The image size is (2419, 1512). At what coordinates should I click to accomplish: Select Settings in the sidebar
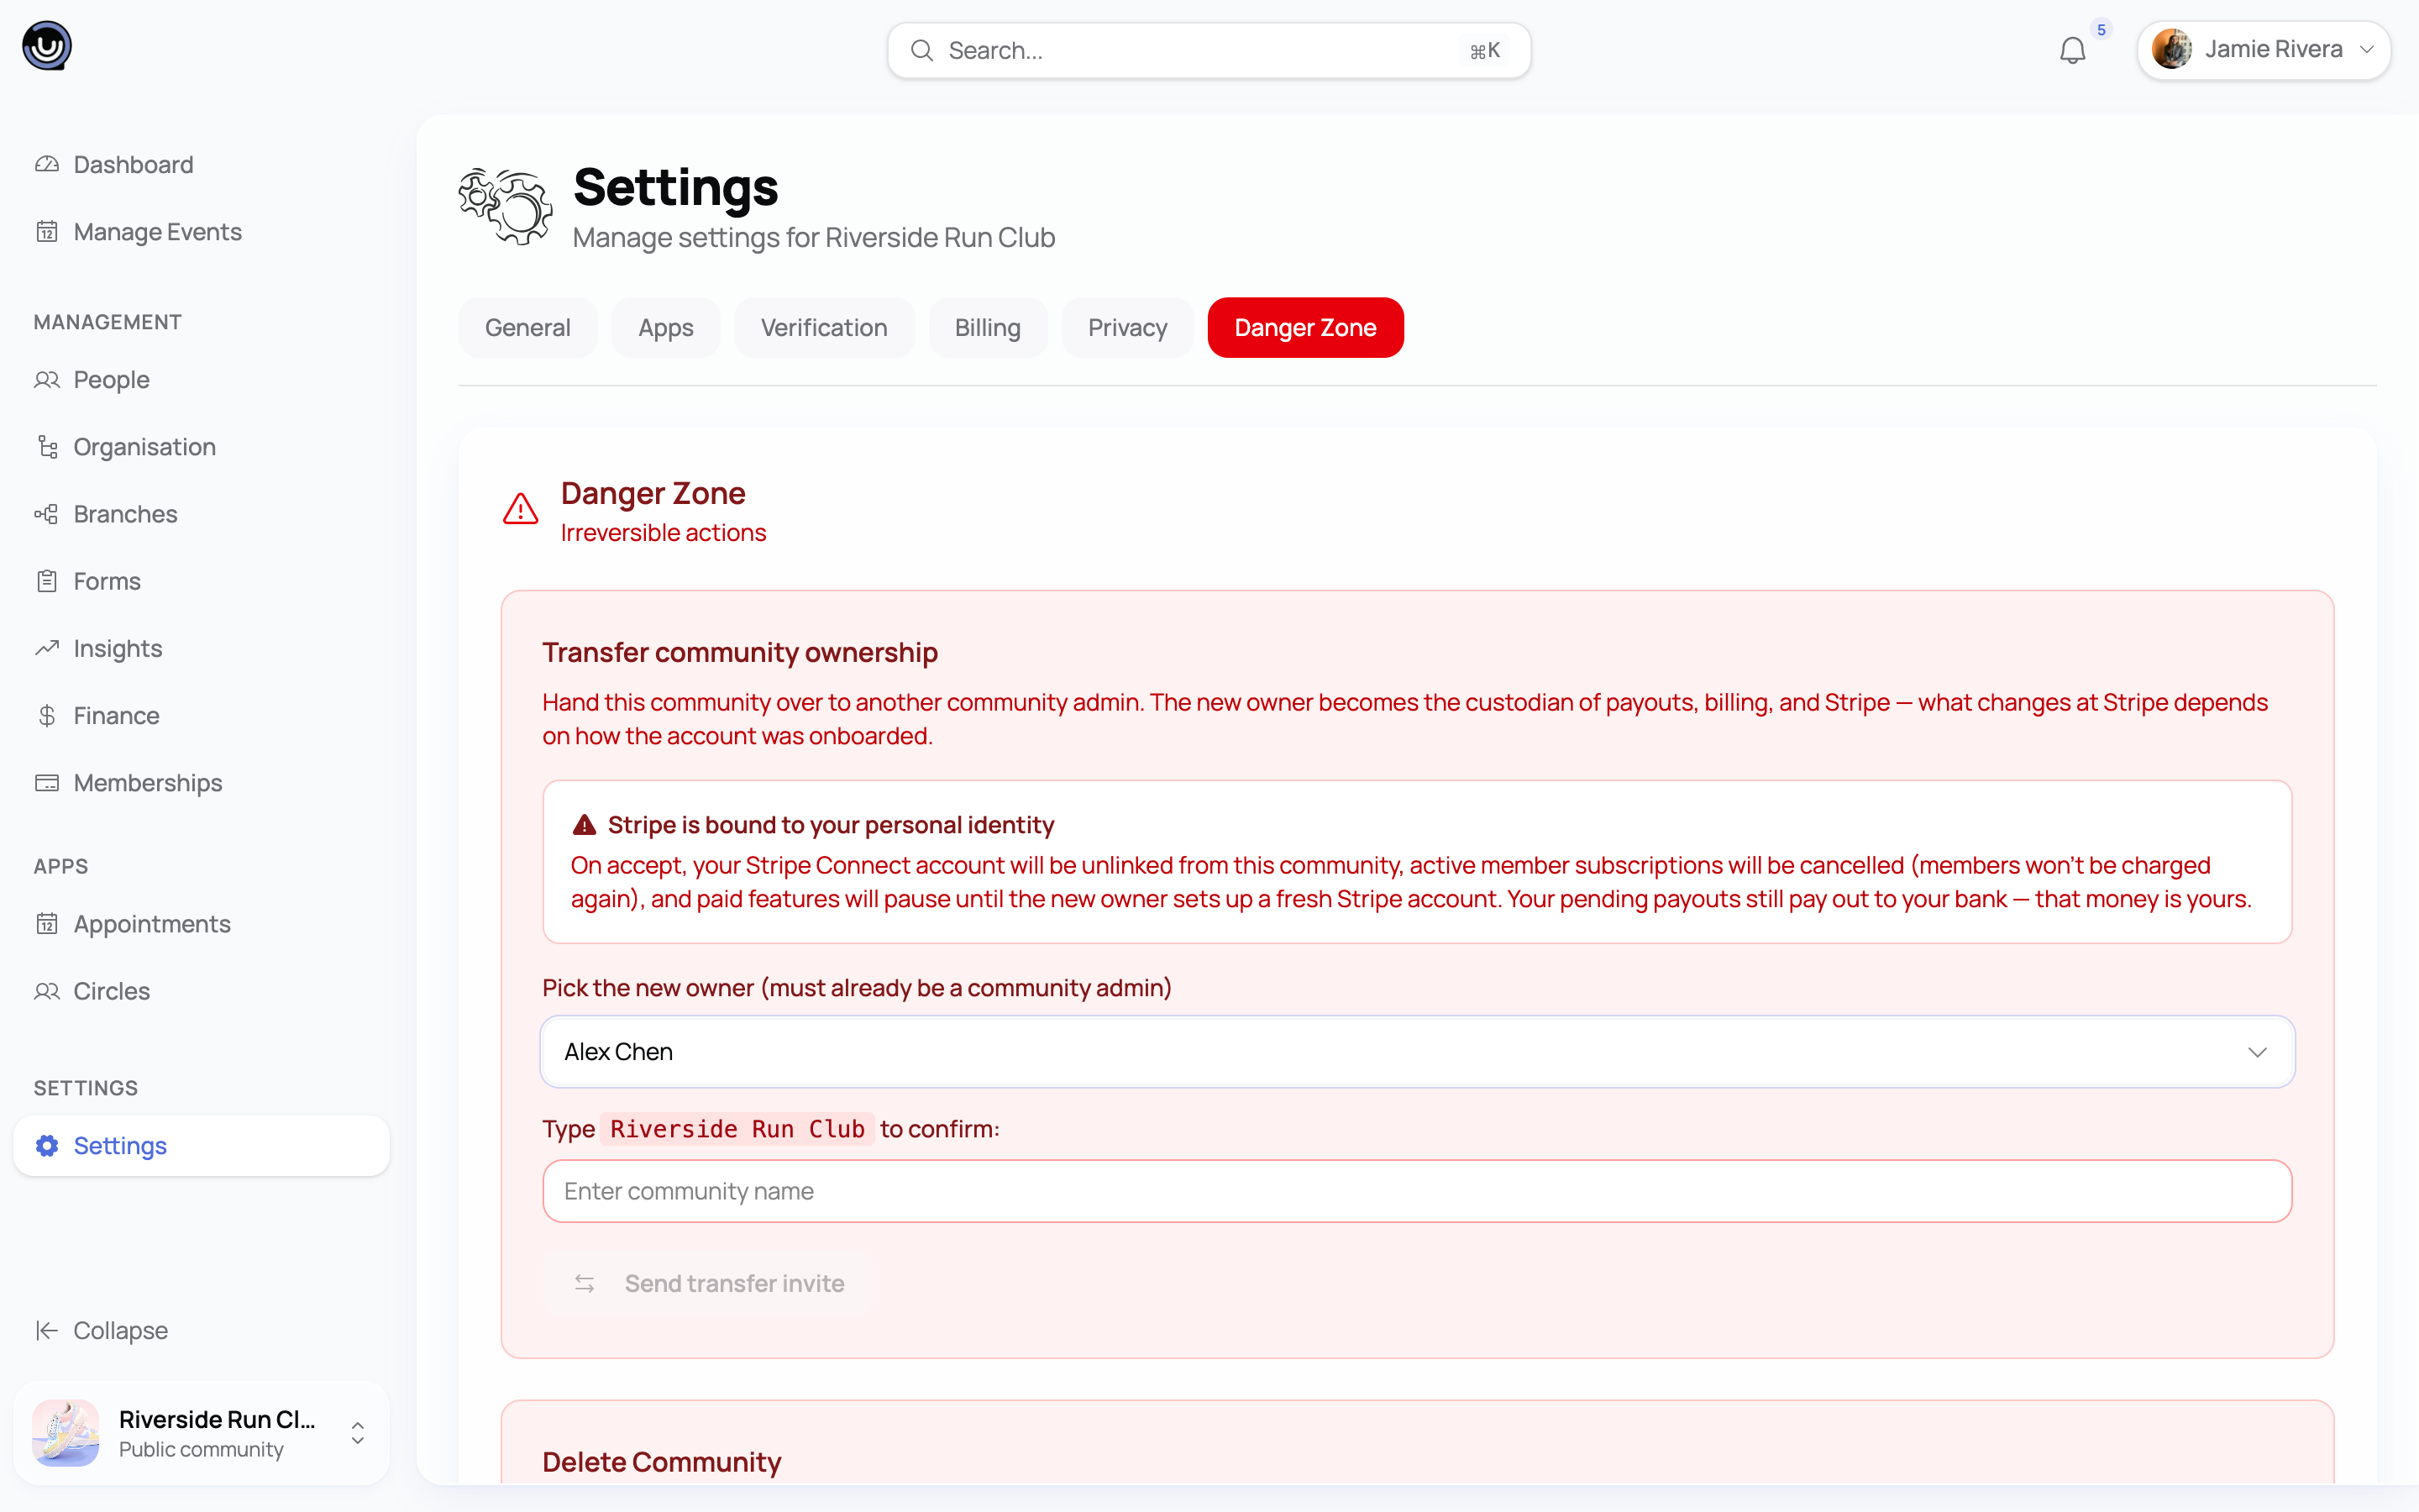click(x=201, y=1145)
